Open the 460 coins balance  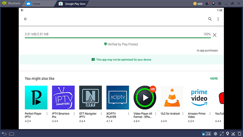(x=198, y=4)
